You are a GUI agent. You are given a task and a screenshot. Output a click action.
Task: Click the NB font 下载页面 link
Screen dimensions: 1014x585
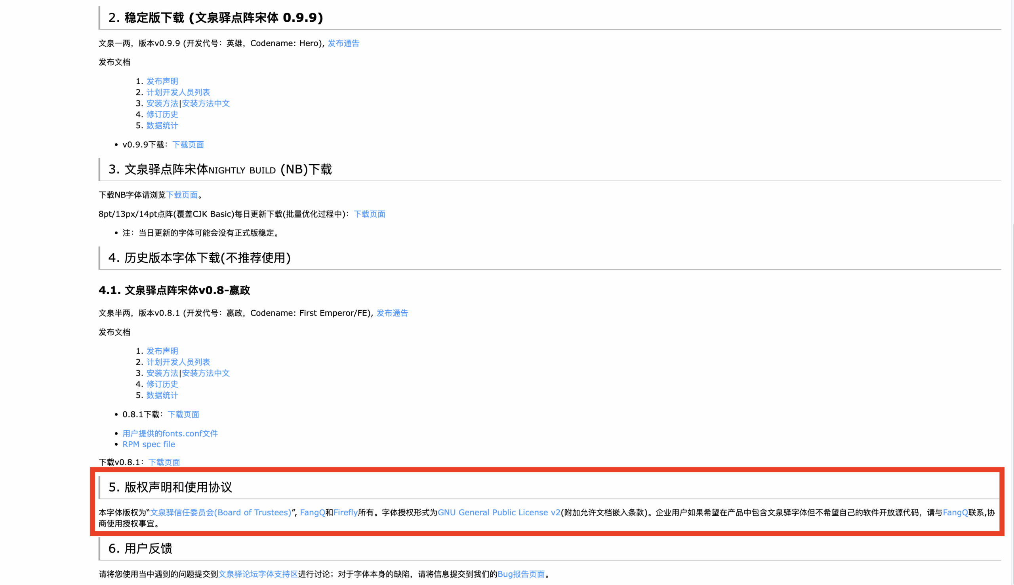click(x=183, y=195)
